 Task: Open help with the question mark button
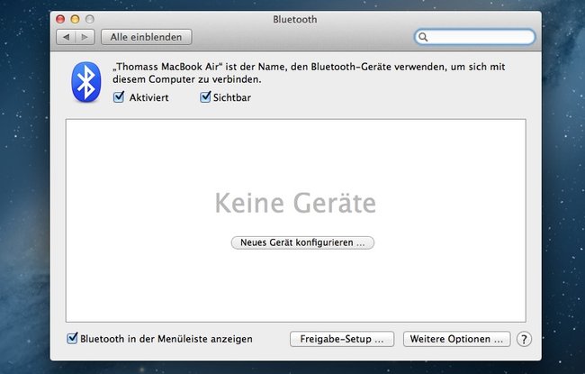[524, 339]
